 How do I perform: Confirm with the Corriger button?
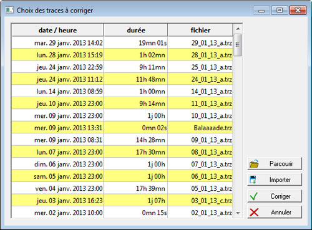[275, 196]
